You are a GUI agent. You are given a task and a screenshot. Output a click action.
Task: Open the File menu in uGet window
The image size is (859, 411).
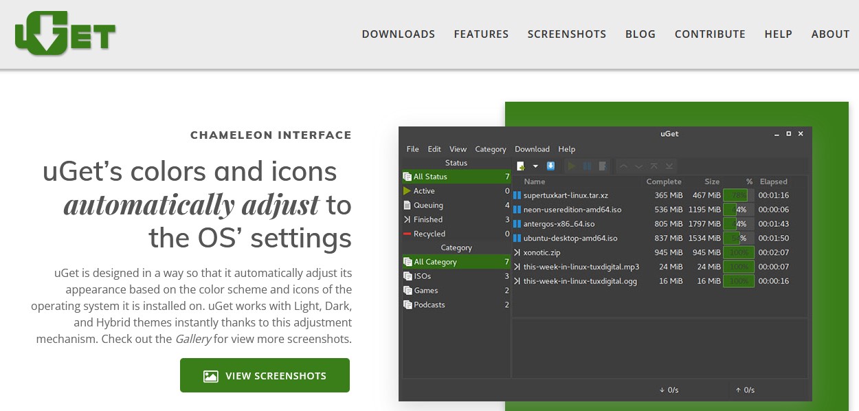coord(412,149)
